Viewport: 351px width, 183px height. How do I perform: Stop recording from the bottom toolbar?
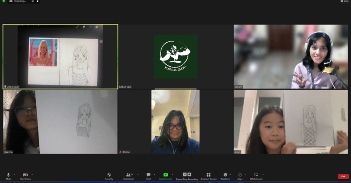(x=189, y=174)
